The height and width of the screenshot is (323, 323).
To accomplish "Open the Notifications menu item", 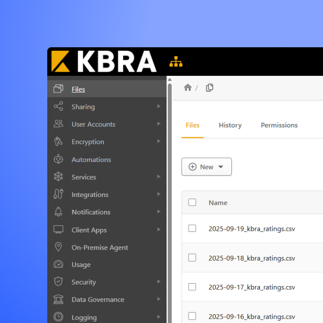I will tap(107, 212).
